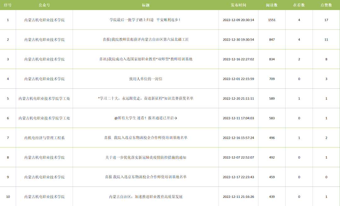Select the read count 439 cell
Viewport: 340px width, 206px height.
(272, 197)
